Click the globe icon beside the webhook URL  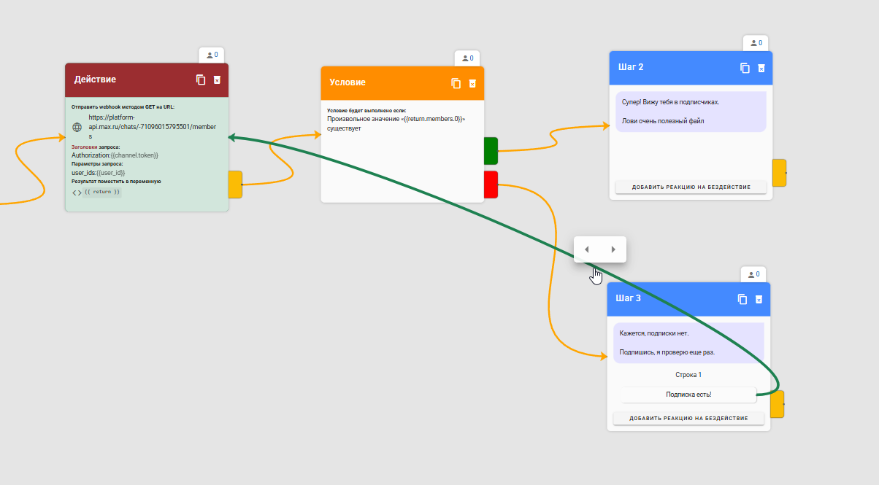pos(77,127)
